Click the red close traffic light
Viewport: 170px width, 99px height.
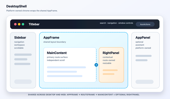tap(15, 24)
